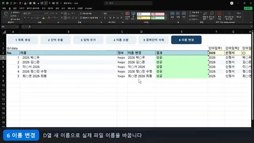
Task: Toggle bold (가) formatting
Action: (x=25, y=18)
